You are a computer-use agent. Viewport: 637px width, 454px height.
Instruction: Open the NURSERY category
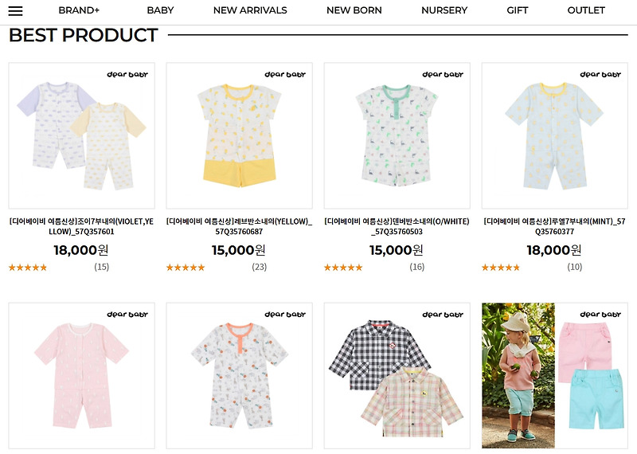pyautogui.click(x=444, y=10)
